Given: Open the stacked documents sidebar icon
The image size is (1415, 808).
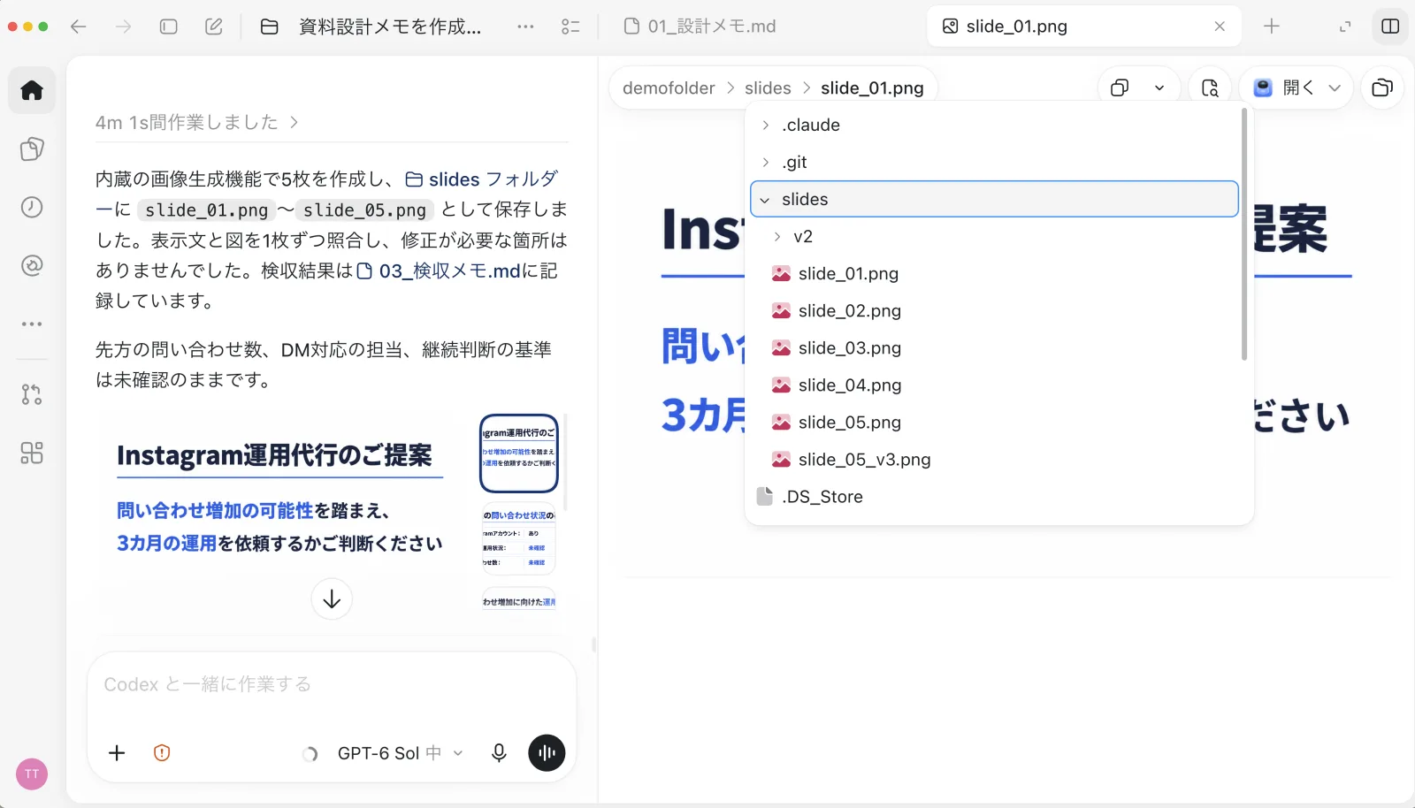Looking at the screenshot, I should [32, 149].
